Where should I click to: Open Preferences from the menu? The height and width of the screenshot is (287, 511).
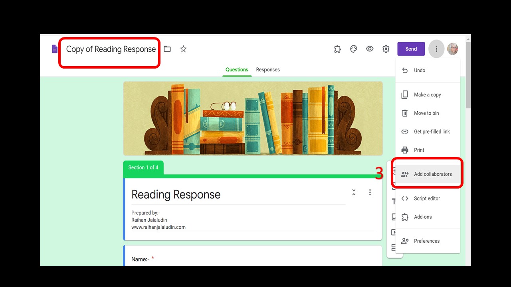coord(428,241)
